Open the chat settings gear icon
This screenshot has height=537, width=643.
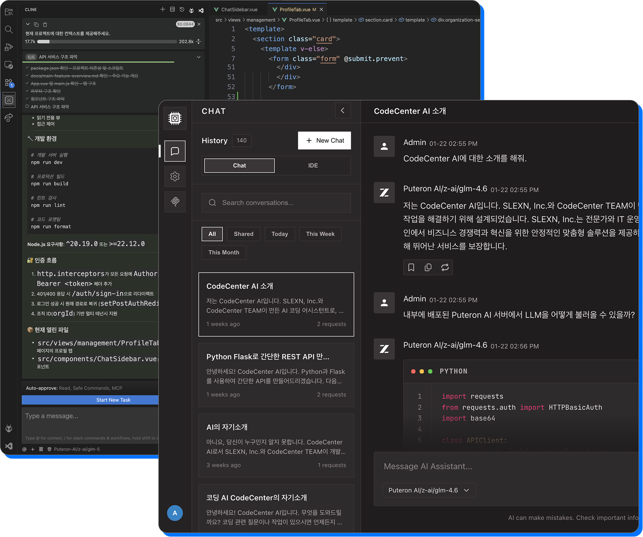[175, 177]
